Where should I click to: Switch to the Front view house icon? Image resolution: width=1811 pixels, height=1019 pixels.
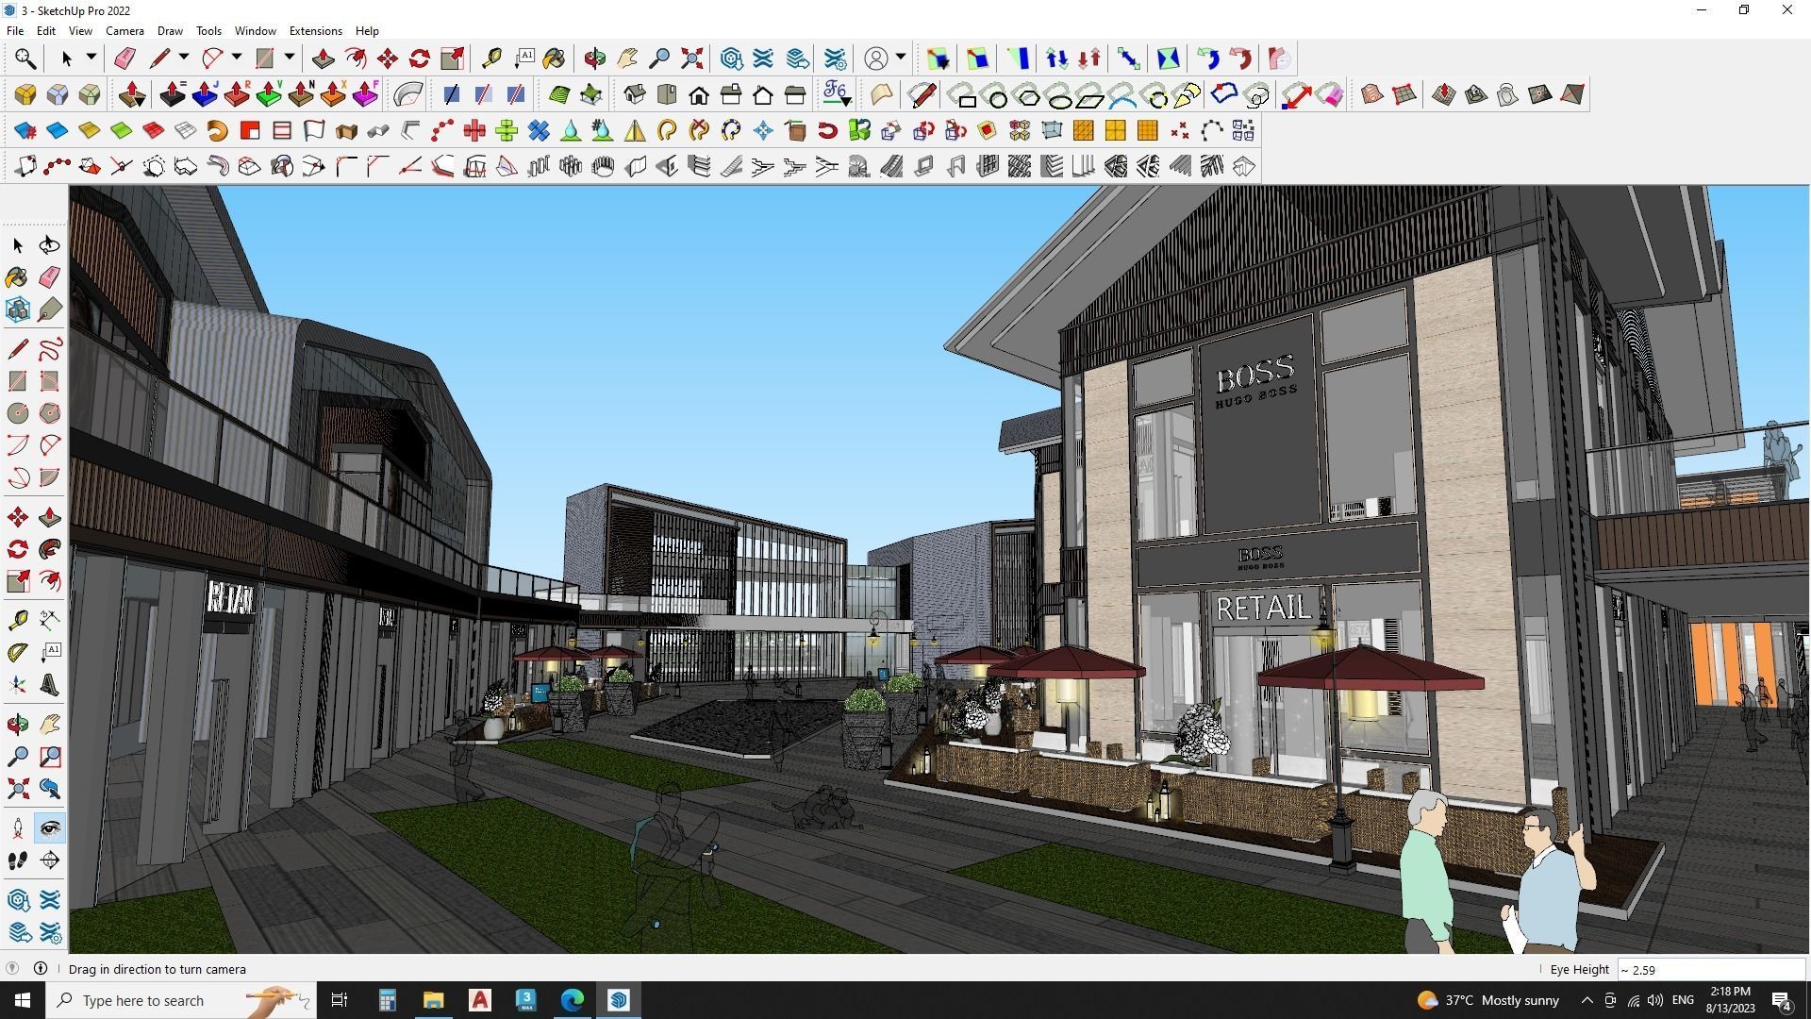699,94
